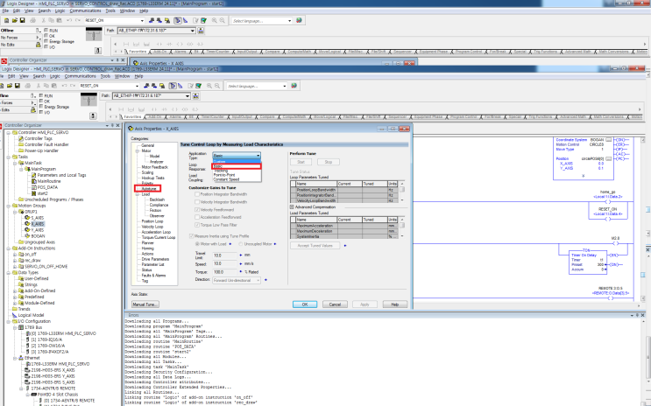Click Load Parameters Tuned table scrollbar

click(x=402, y=227)
